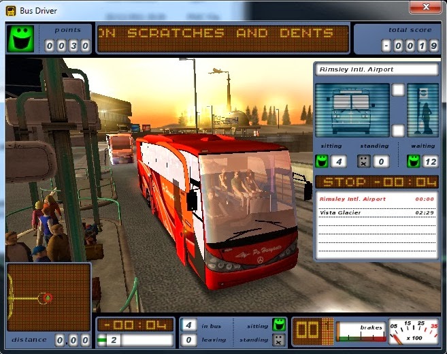This screenshot has height=354, width=447.
Task: Select Vista Glacier schedule row
Action: [377, 212]
